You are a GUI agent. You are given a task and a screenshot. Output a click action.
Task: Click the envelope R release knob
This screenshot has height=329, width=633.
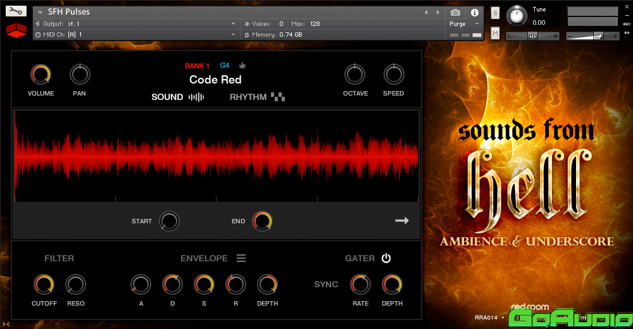click(235, 284)
